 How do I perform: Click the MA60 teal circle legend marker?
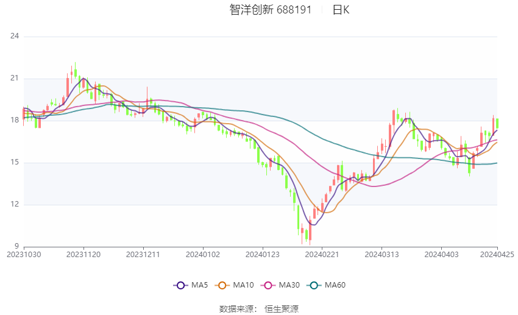tap(314, 285)
